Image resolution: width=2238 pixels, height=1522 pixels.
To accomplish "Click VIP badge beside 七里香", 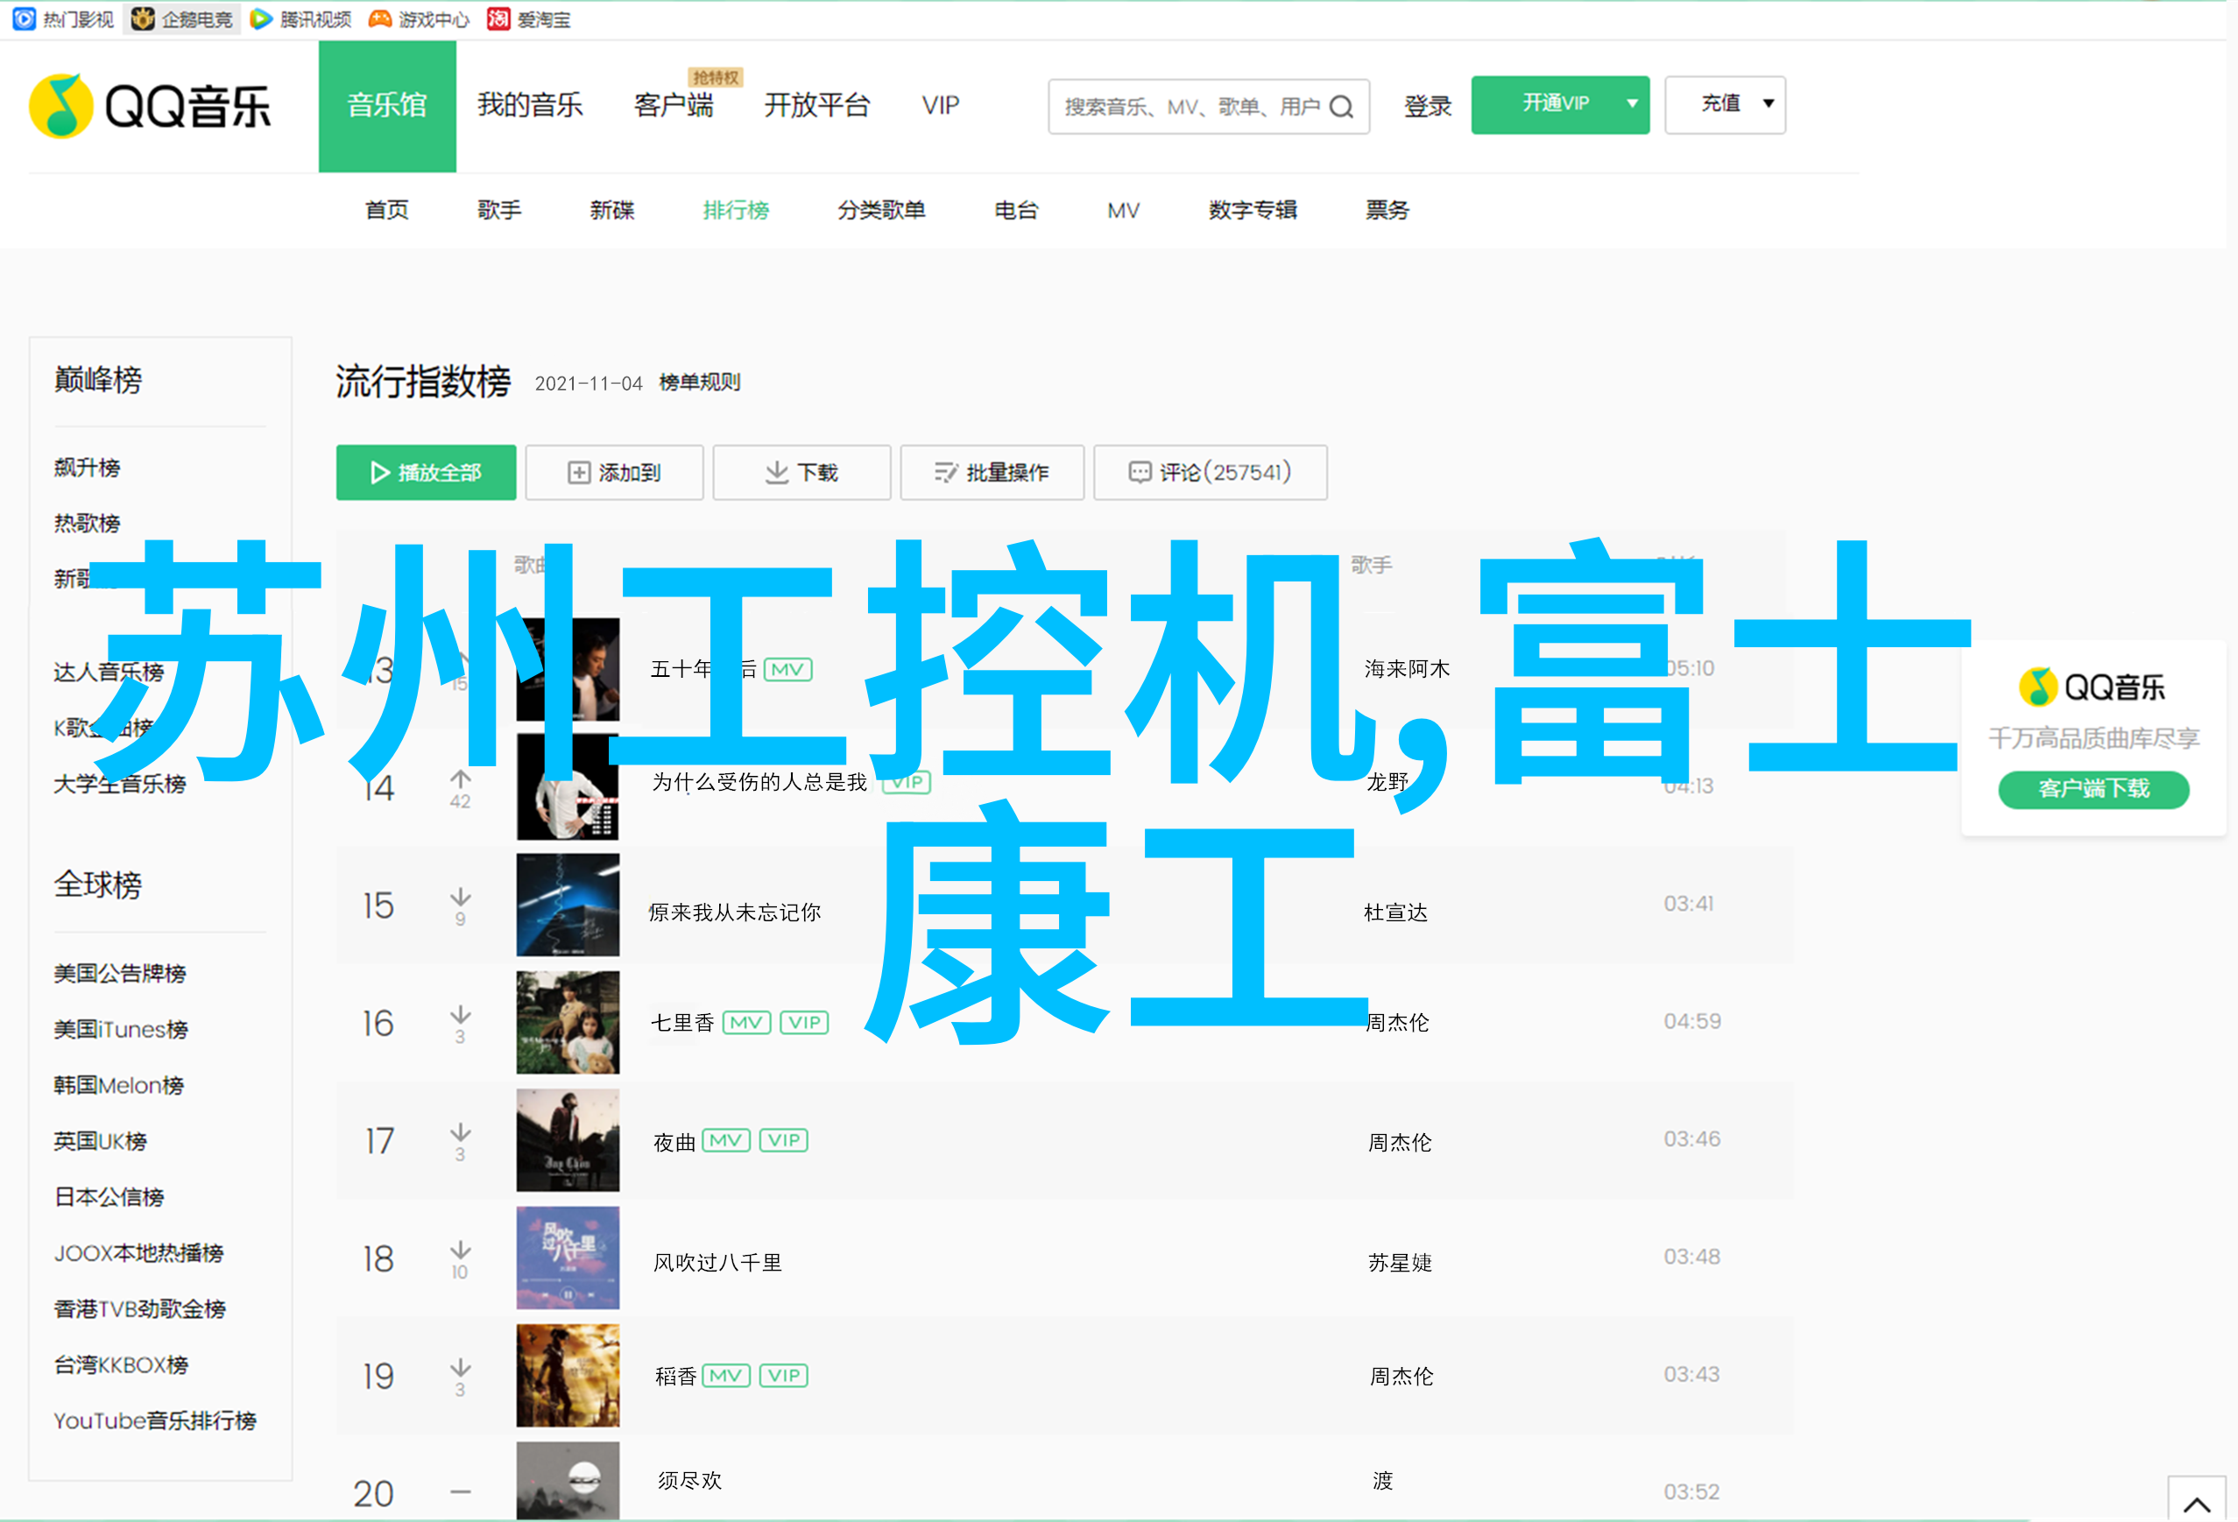I will [x=804, y=1022].
